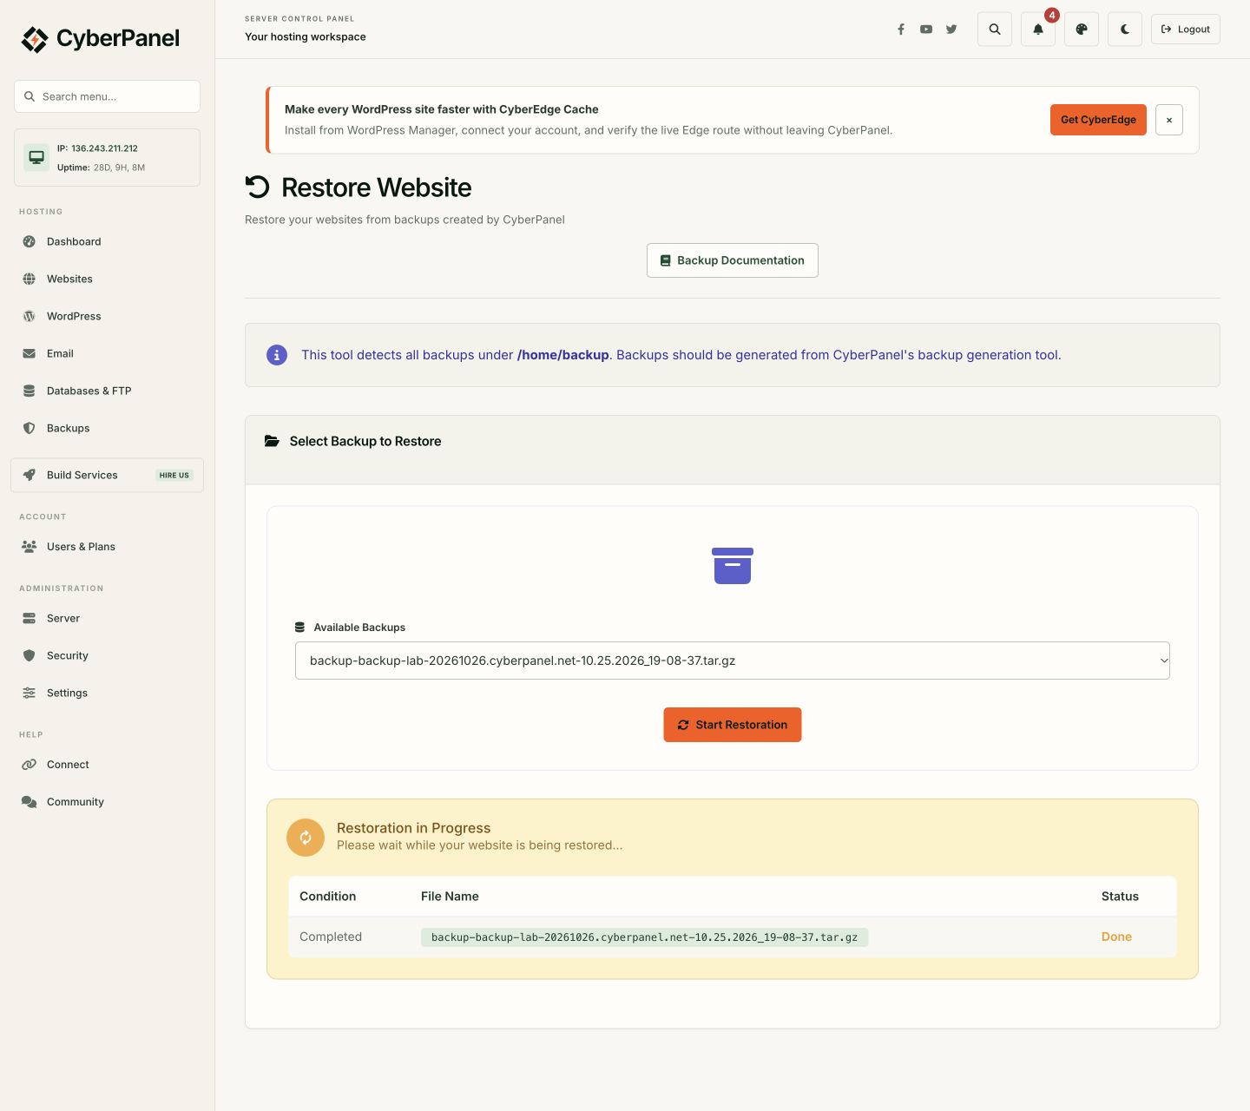Open notifications bell with 4 alerts

tap(1038, 30)
